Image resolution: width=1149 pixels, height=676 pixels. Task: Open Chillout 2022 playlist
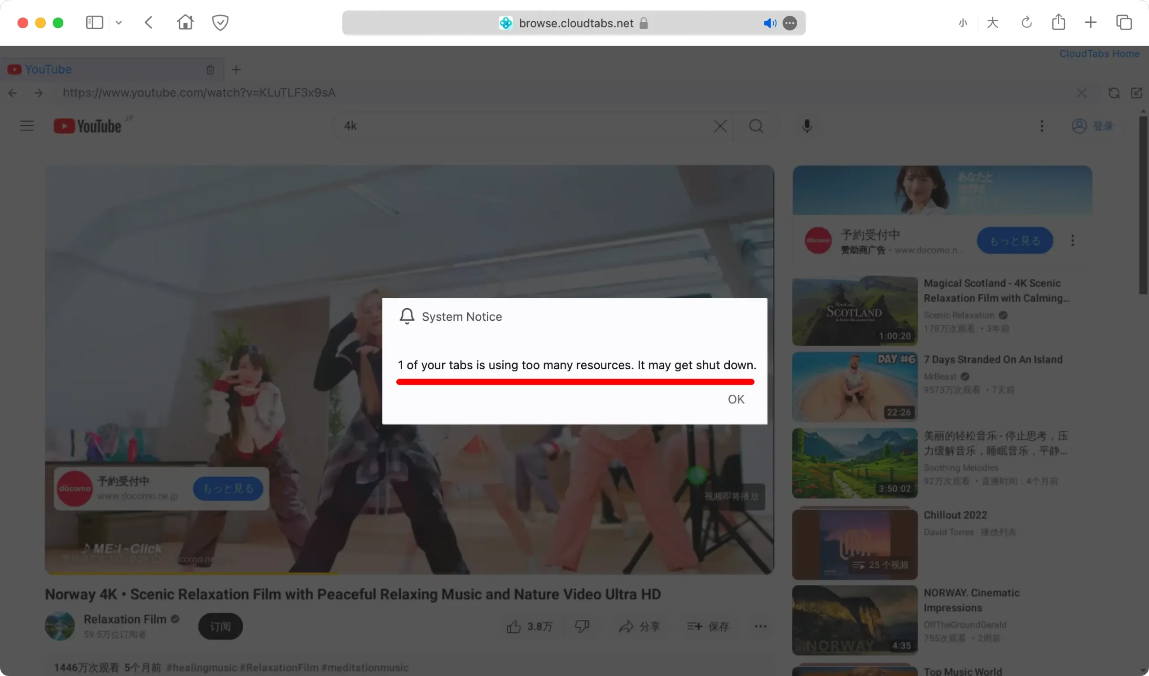tap(955, 515)
